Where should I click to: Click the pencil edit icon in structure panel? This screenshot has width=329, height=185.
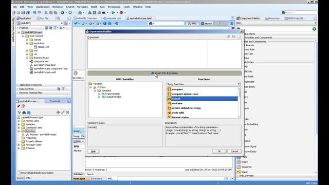coord(63,113)
